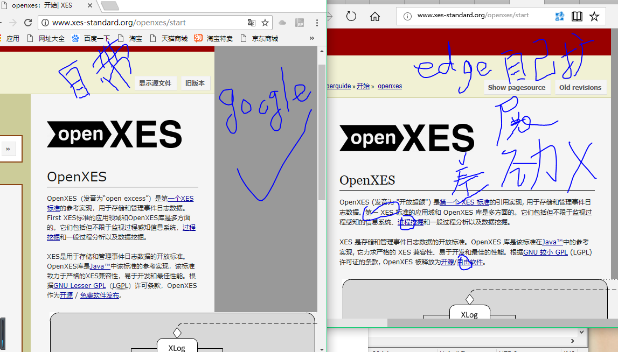Open GNU Lesser GPL link

point(80,285)
